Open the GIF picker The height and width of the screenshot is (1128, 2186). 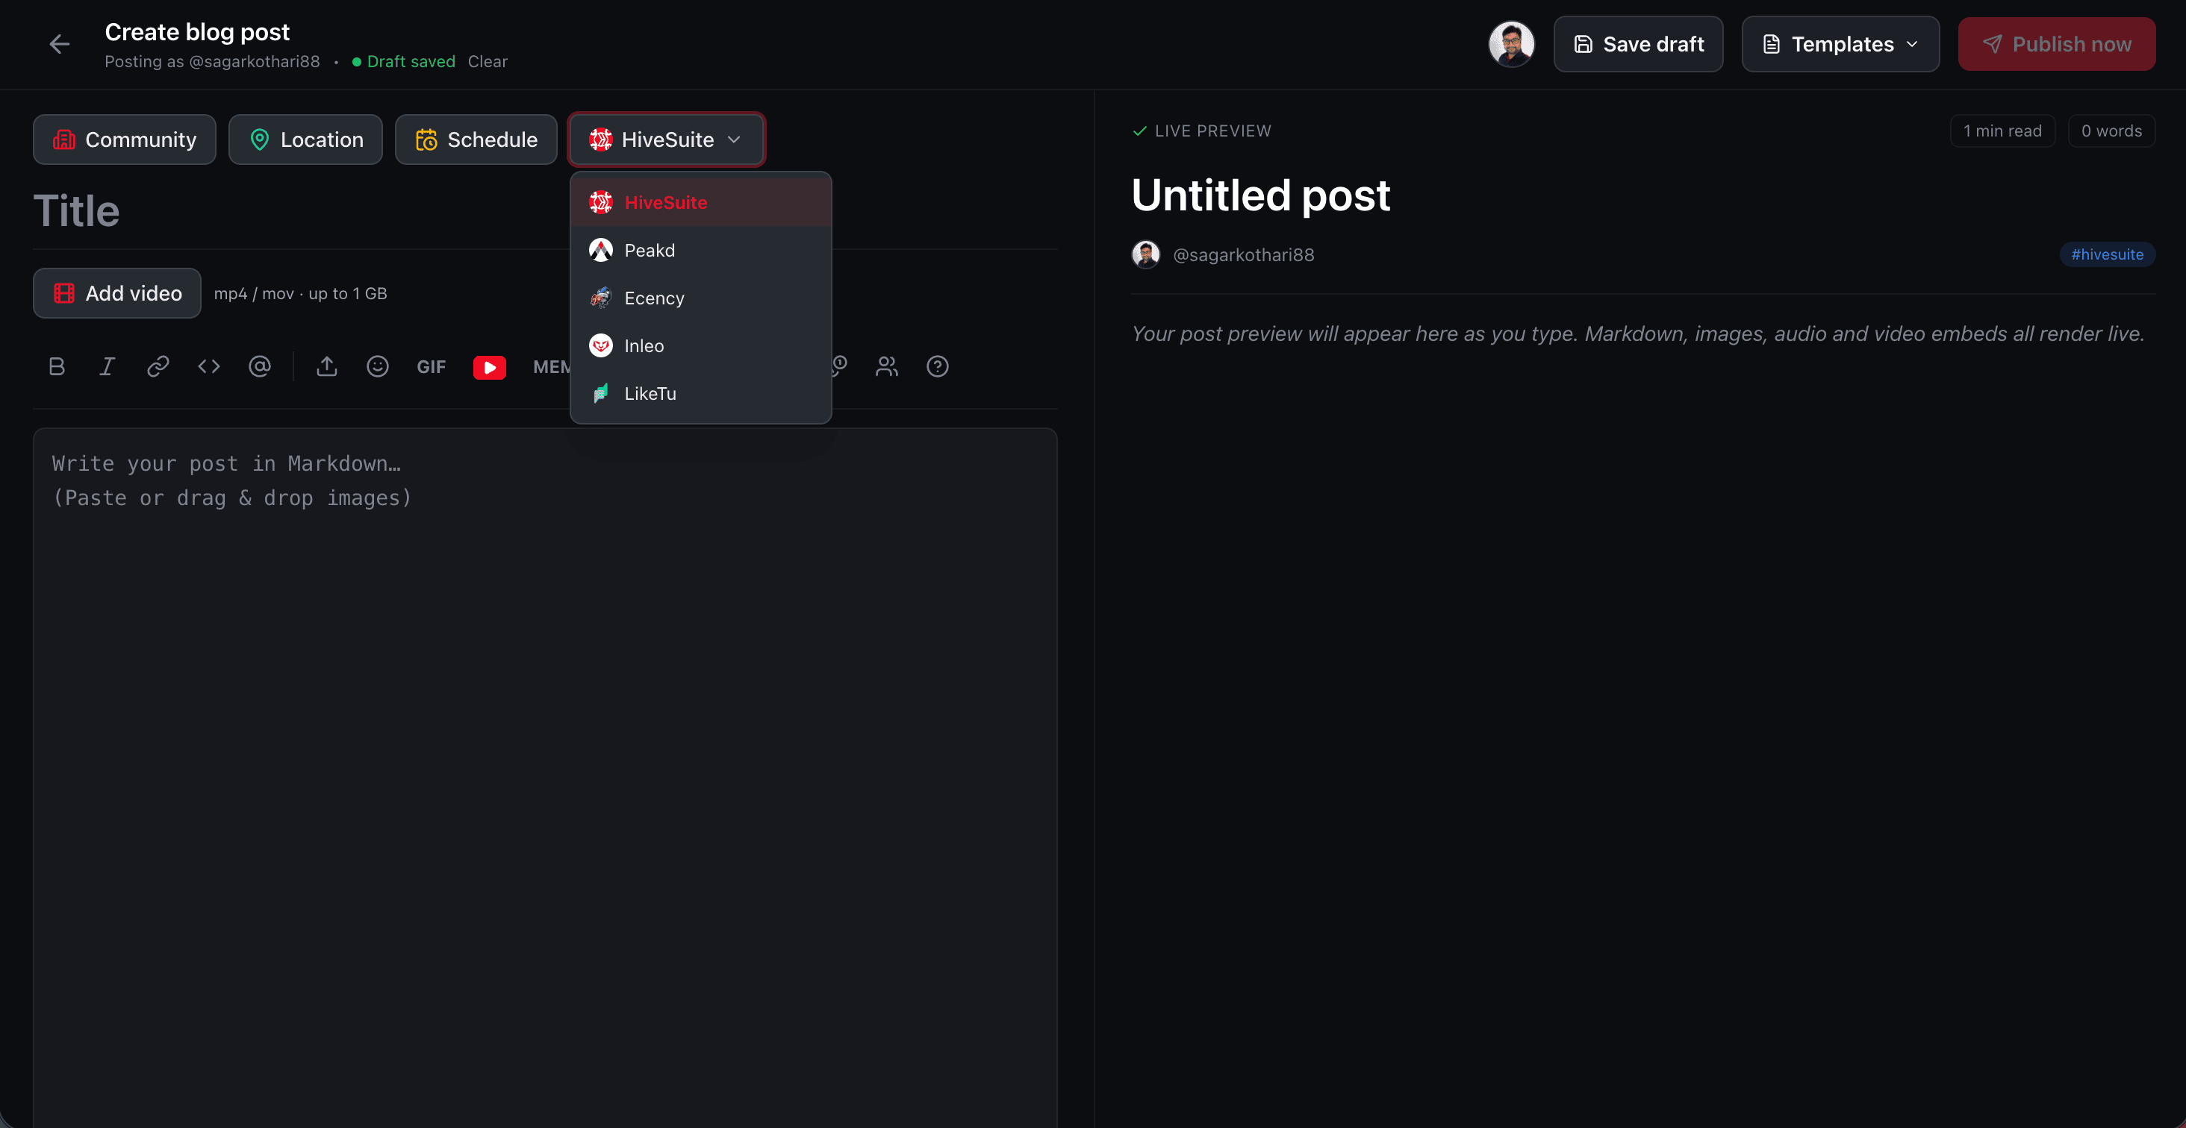[x=431, y=366]
